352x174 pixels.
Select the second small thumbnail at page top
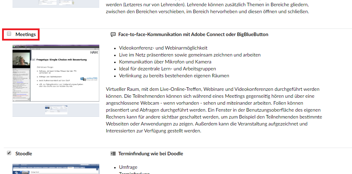point(67,2)
